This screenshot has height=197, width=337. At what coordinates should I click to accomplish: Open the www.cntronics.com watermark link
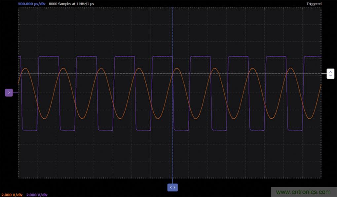[303, 192]
